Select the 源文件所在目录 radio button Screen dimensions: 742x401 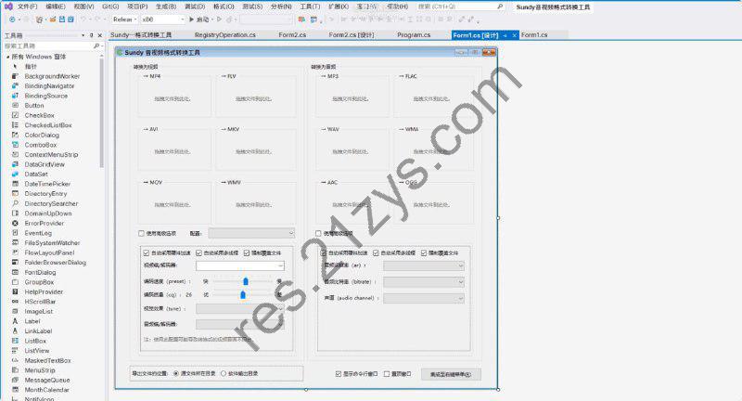pos(176,373)
